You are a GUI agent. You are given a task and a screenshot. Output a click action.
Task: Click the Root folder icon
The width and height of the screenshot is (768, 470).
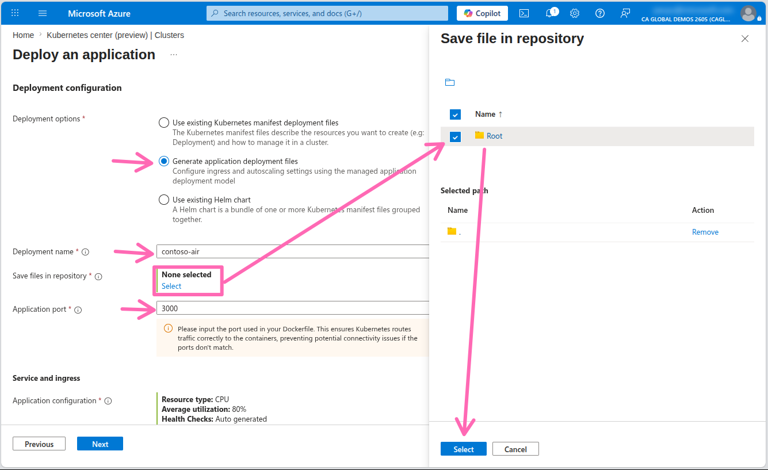[x=479, y=135]
